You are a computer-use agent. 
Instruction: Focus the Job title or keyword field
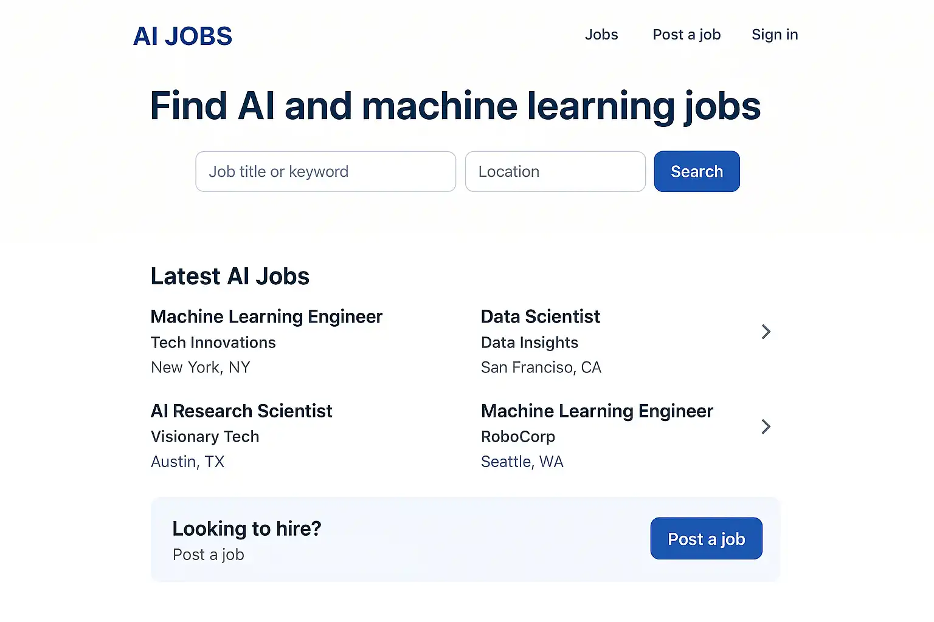tap(325, 172)
